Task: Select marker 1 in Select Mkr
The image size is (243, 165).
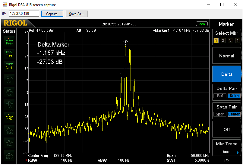Action: coord(216,40)
